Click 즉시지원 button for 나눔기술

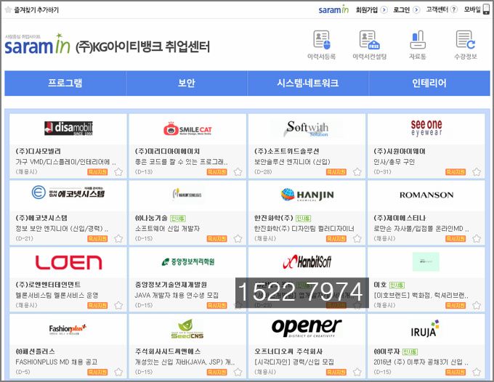(x=216, y=239)
